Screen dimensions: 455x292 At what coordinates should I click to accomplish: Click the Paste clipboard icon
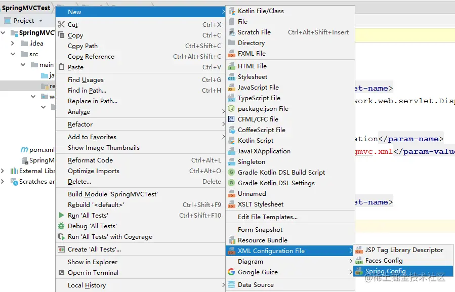pyautogui.click(x=61, y=67)
